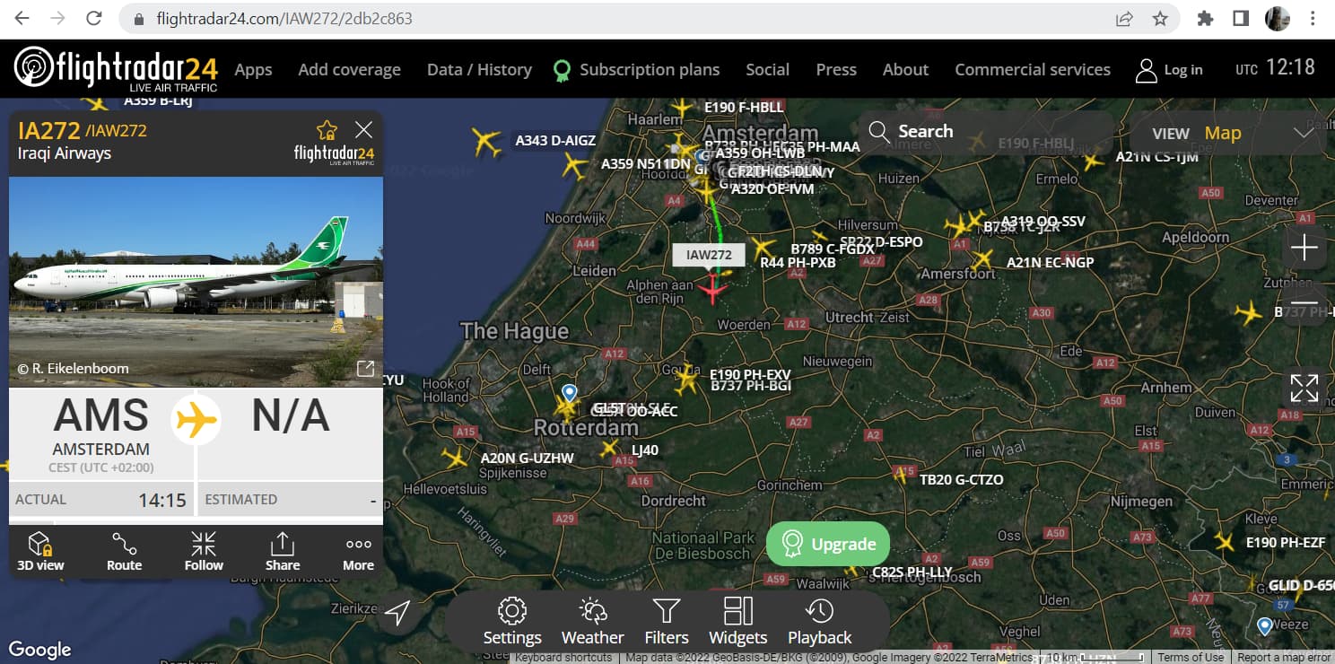This screenshot has width=1335, height=664.
Task: Select the E190 PH-EZF aircraft
Action: click(x=1226, y=541)
